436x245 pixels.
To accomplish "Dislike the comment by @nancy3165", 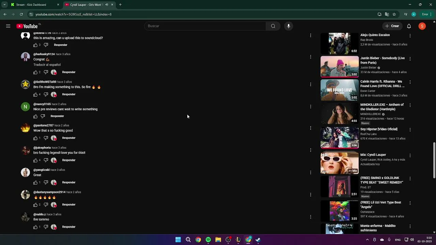I will tap(43, 116).
